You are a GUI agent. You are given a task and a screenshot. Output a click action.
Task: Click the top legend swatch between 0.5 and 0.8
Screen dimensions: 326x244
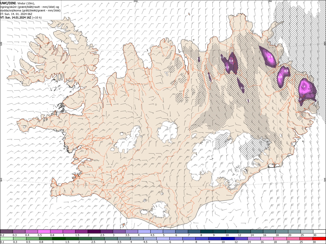tap(44, 232)
